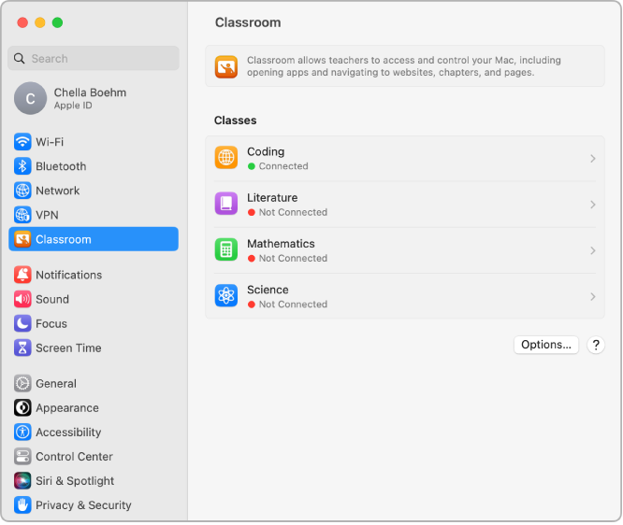Select VPN label in sidebar
623x525 pixels.
47,215
